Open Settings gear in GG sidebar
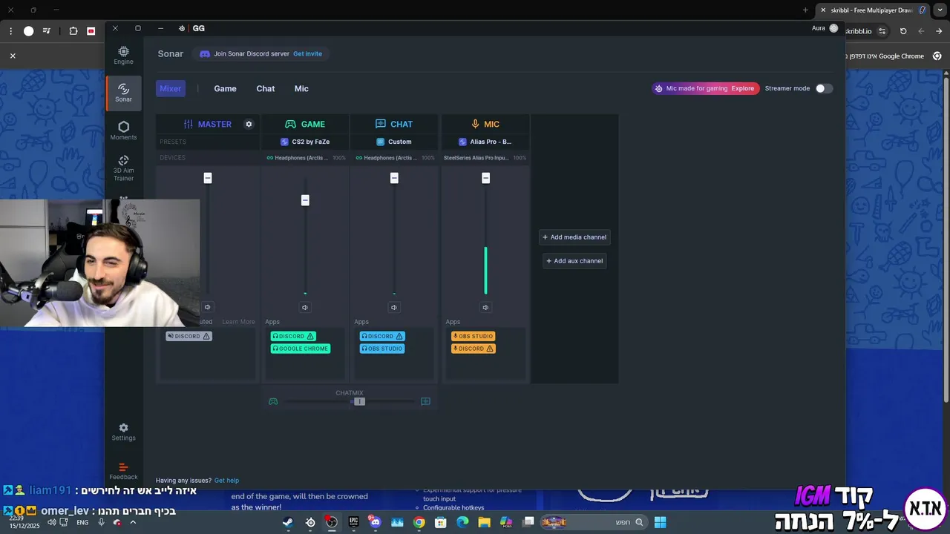Image resolution: width=950 pixels, height=534 pixels. (123, 432)
